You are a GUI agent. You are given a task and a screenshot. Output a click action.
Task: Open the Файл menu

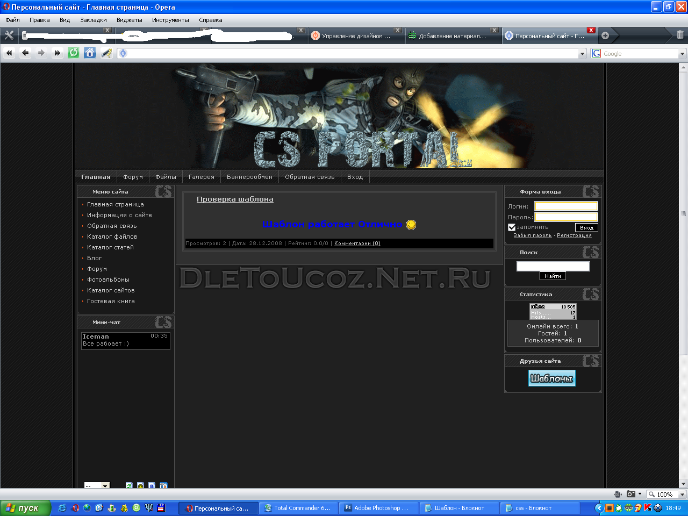coord(12,20)
